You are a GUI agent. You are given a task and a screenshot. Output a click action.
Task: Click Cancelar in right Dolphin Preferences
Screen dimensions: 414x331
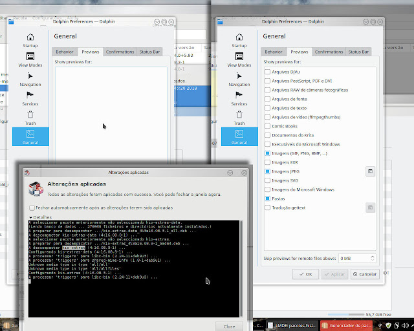point(365,274)
